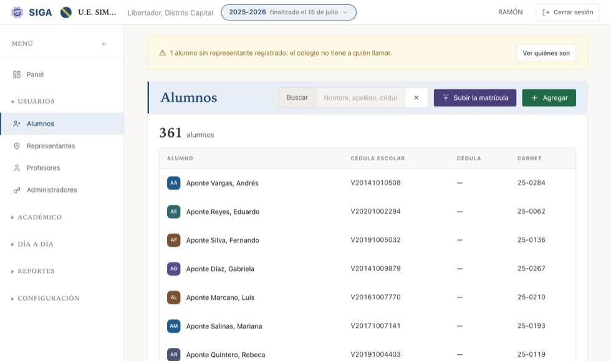Open student Aponte Quintero, Rebeca

[x=226, y=355]
